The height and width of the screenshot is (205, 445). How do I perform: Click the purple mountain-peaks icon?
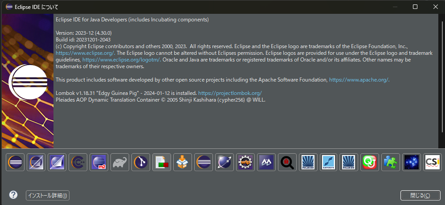pyautogui.click(x=266, y=162)
